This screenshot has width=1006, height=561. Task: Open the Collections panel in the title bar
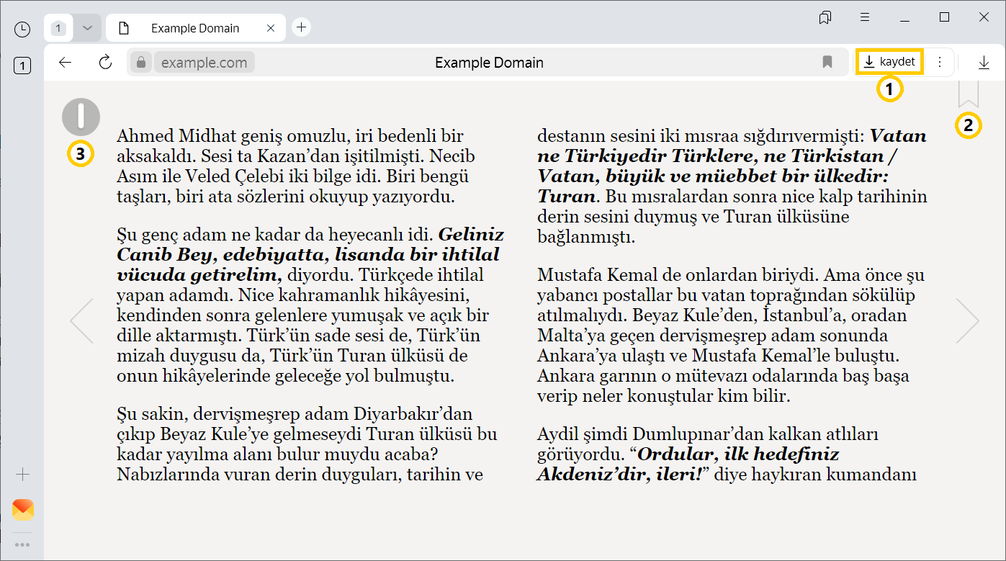pyautogui.click(x=825, y=17)
